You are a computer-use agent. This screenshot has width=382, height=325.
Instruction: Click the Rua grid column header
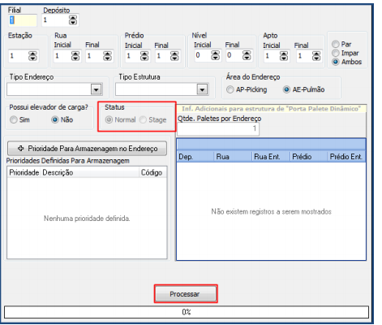[x=233, y=157]
